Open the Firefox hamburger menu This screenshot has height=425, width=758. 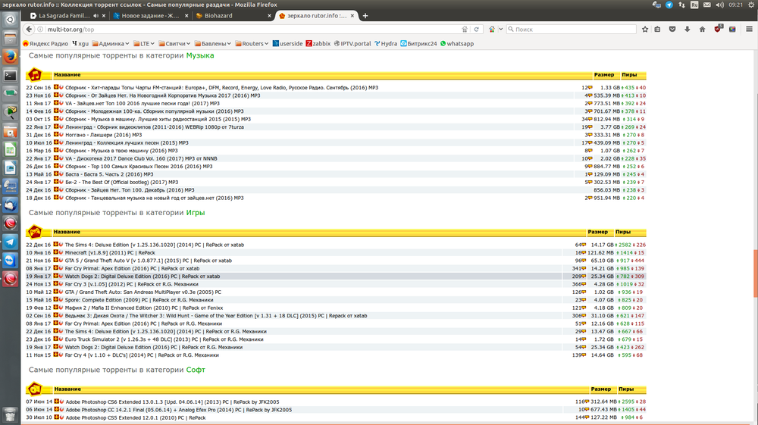coord(749,30)
